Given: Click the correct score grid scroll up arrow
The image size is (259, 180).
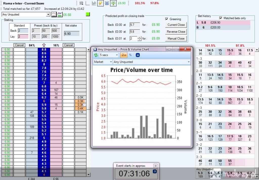Looking at the screenshot, I should 257,50.
